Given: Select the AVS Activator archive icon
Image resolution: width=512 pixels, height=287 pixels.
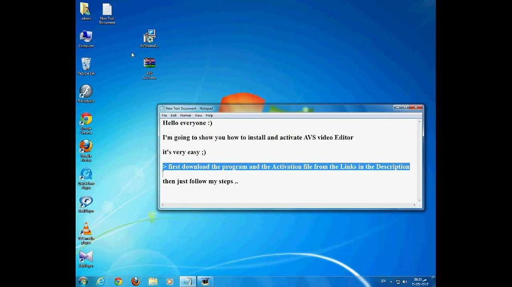Looking at the screenshot, I should tap(149, 68).
